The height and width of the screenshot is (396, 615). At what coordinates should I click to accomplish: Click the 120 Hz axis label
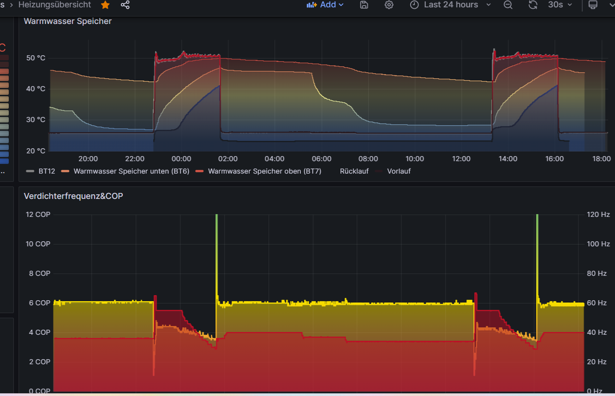pyautogui.click(x=598, y=215)
